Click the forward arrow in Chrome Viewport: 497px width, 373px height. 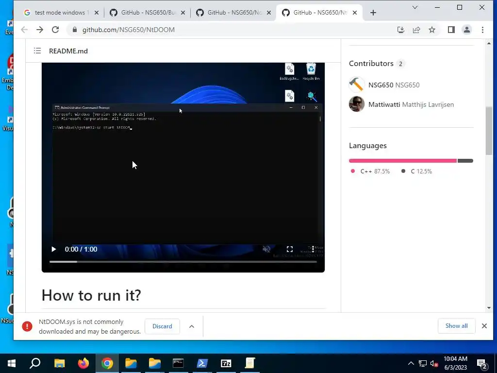pos(40,30)
